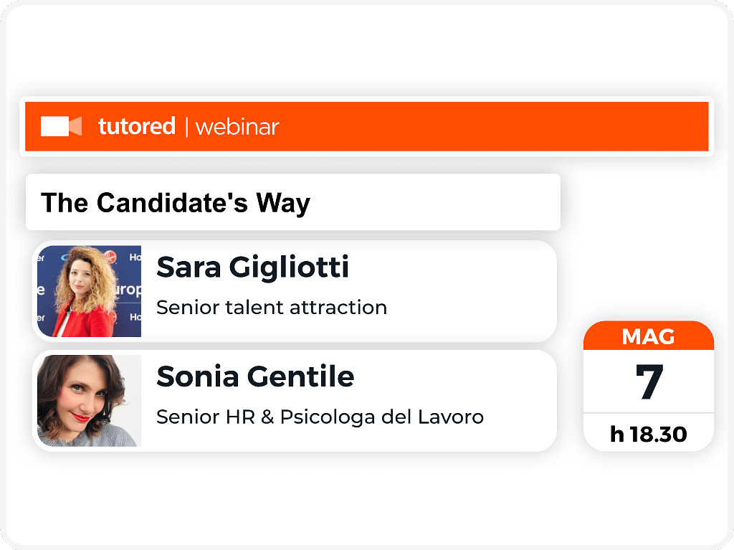Click the Sonia Gentile name heading

pyautogui.click(x=255, y=376)
